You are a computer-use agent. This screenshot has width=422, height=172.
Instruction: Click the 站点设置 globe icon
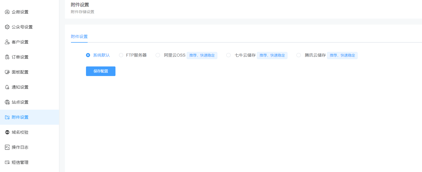(7, 102)
